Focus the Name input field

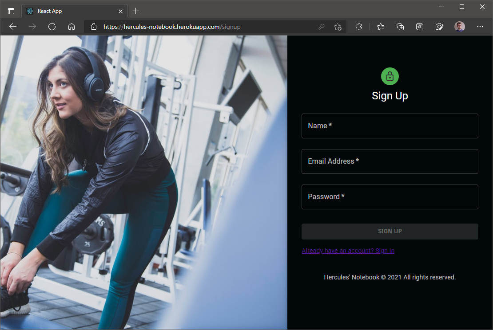click(390, 126)
